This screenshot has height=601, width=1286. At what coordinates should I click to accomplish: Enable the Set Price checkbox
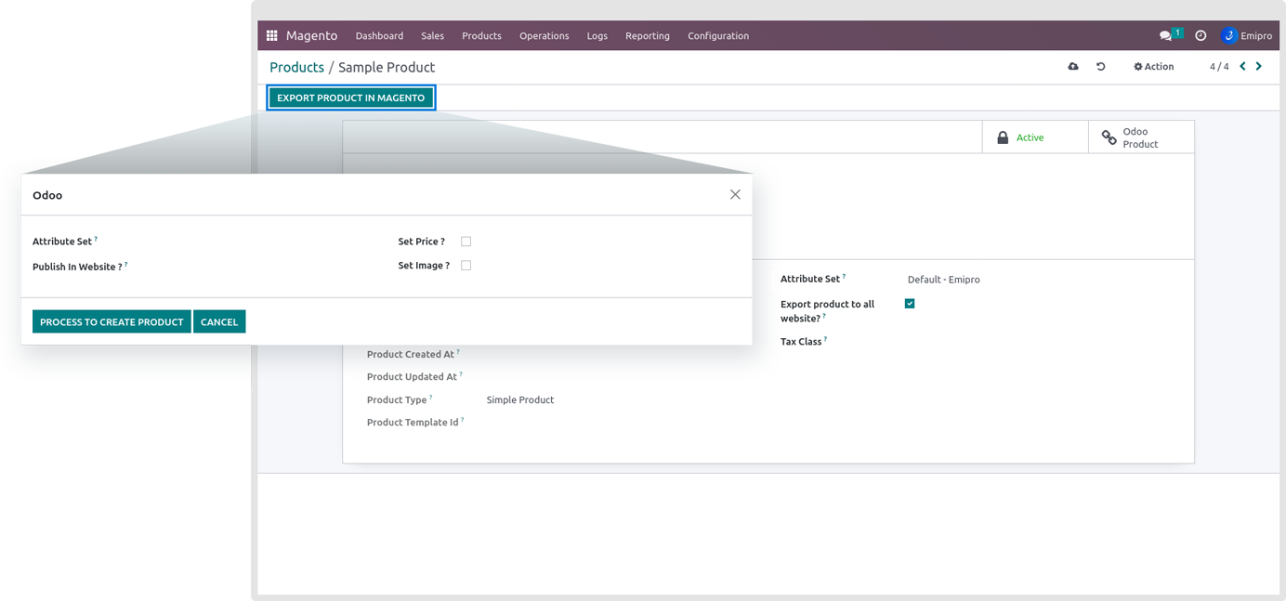[466, 242]
